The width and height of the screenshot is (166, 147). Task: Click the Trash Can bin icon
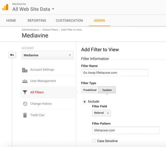click(25, 115)
